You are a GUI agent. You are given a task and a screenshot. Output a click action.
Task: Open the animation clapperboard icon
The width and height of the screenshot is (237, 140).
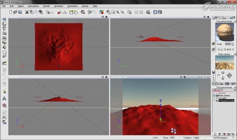pos(148,12)
